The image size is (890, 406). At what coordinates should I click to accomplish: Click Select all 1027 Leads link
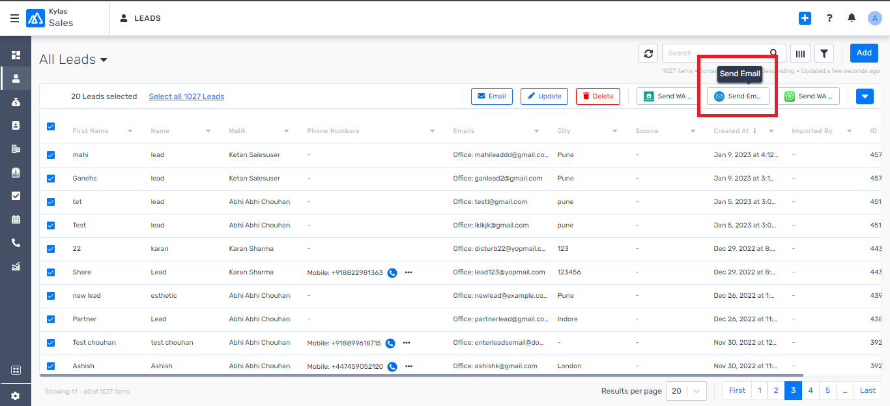(x=186, y=96)
